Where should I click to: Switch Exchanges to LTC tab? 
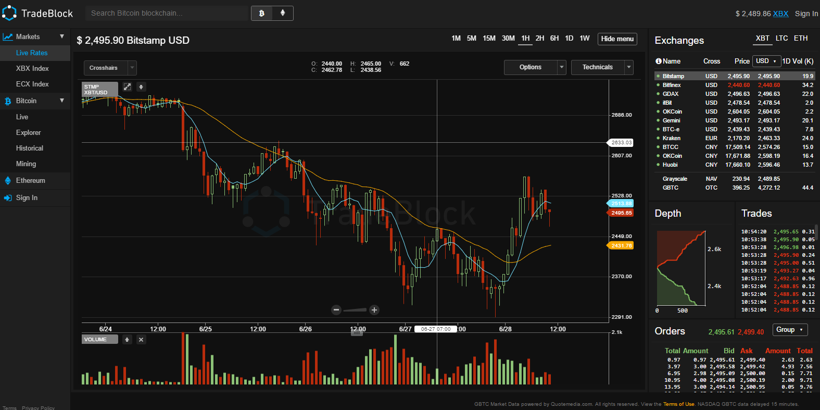click(x=781, y=39)
